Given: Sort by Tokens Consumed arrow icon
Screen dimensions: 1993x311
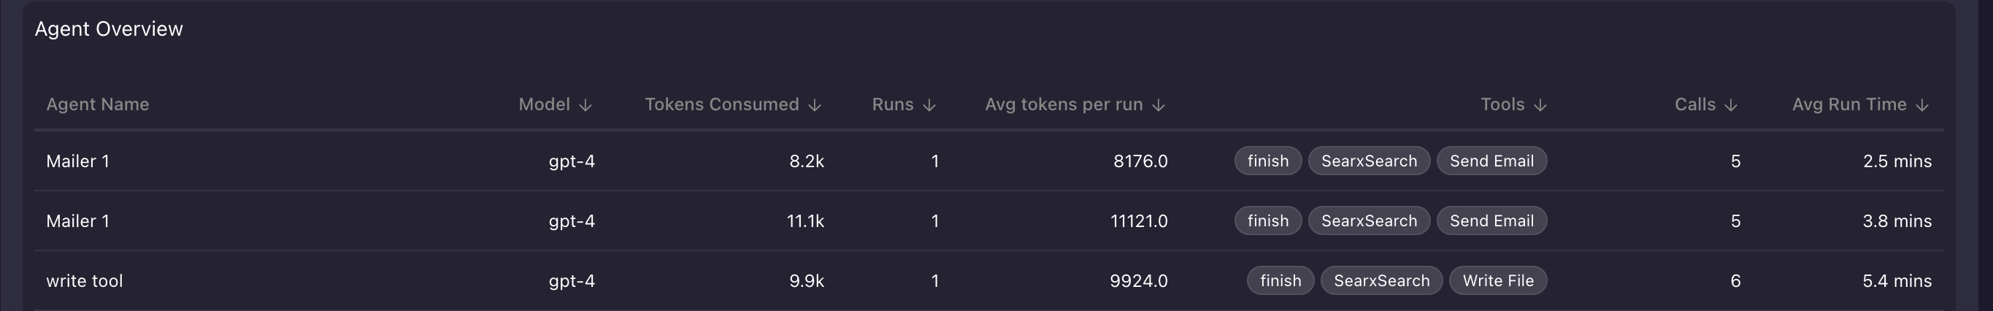Looking at the screenshot, I should click(815, 105).
